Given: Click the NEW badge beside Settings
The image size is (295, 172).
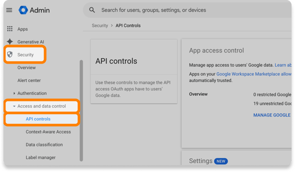Looking at the screenshot, I should [x=221, y=161].
